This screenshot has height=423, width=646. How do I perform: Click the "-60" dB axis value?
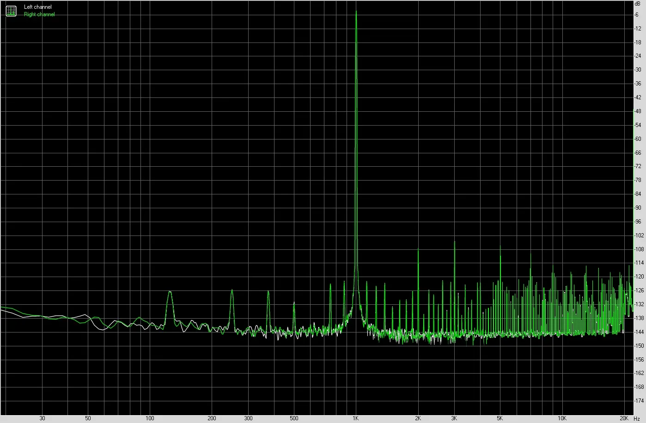pos(638,139)
